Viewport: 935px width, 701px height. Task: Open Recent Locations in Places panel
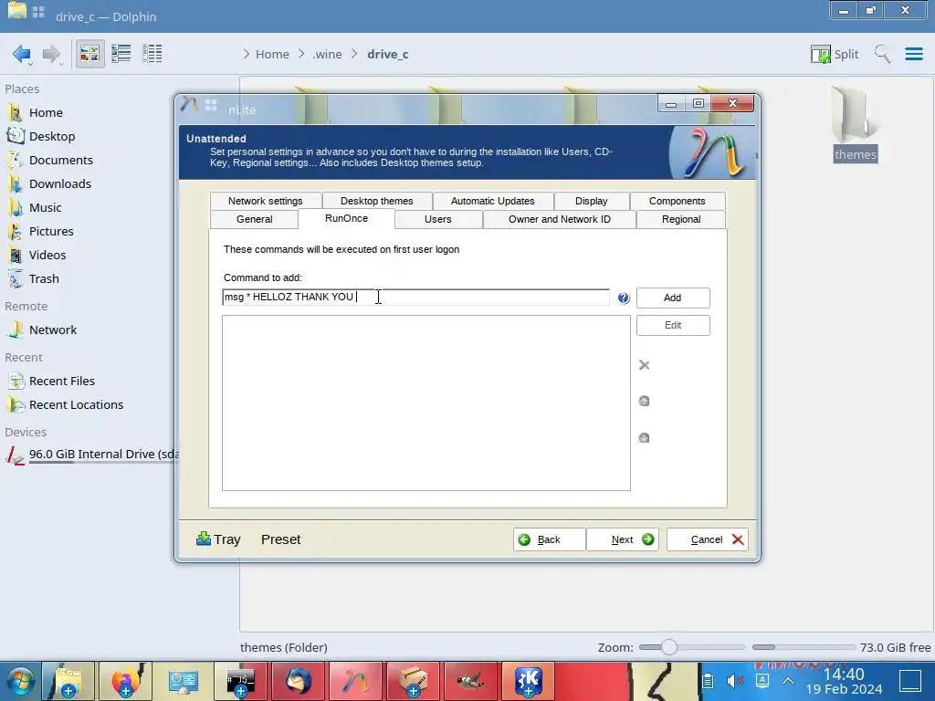[76, 404]
